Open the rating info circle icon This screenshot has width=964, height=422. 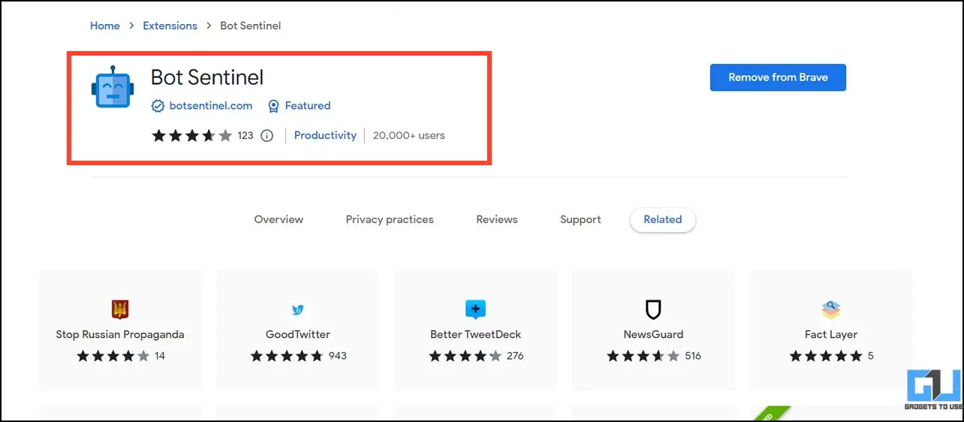267,136
